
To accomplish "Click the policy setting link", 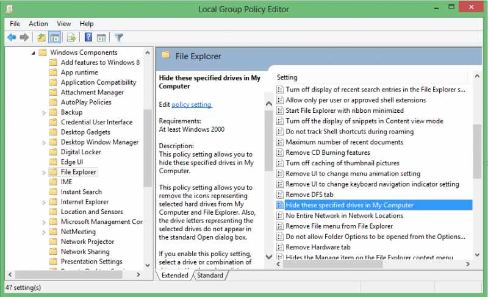I will 192,104.
